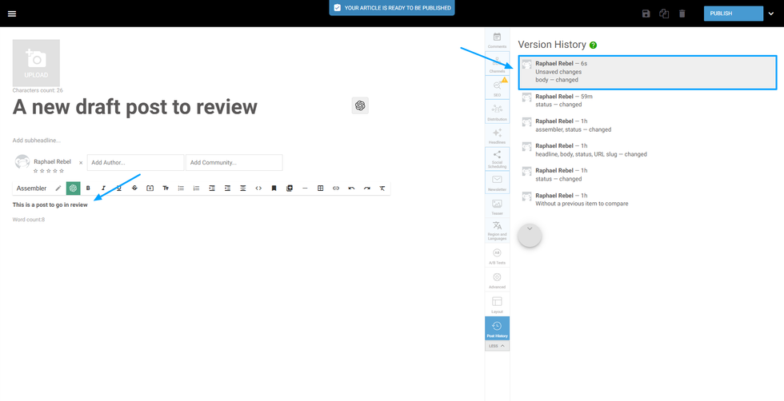The image size is (784, 401).
Task: Click the AI assistant icon beside headline
Action: click(x=360, y=105)
